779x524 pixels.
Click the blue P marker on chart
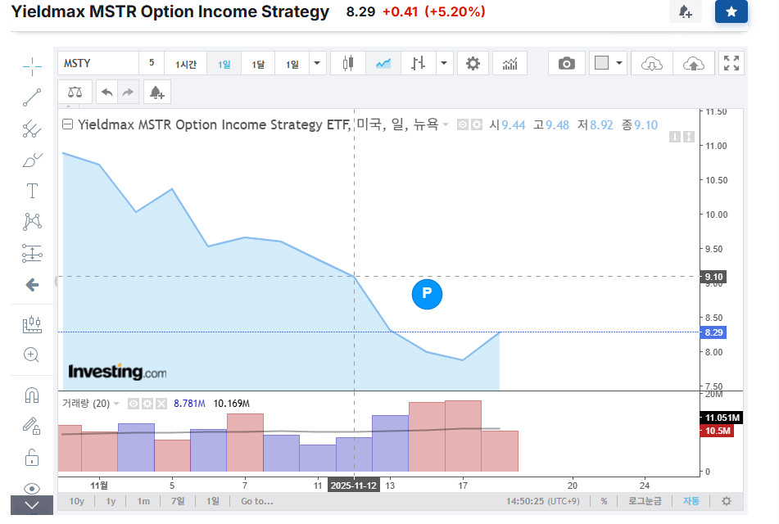point(427,294)
